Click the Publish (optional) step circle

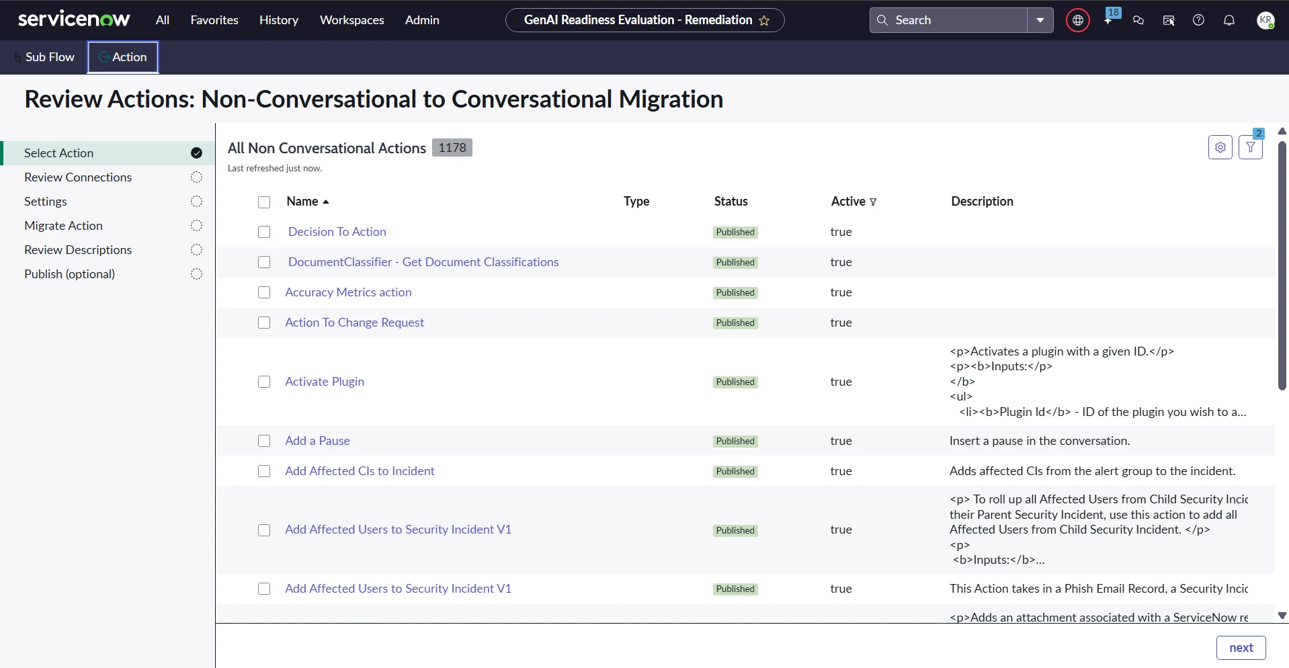click(x=196, y=274)
